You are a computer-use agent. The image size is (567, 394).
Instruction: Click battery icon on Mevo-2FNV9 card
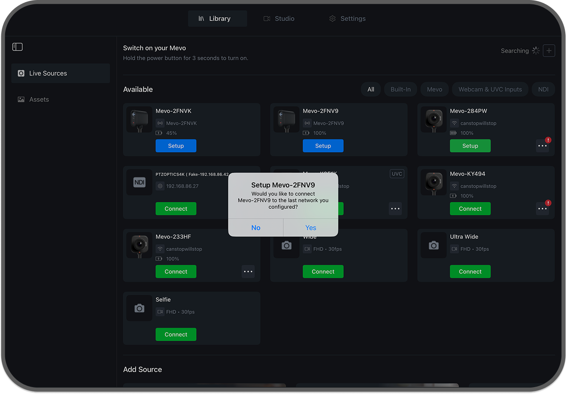(x=306, y=133)
